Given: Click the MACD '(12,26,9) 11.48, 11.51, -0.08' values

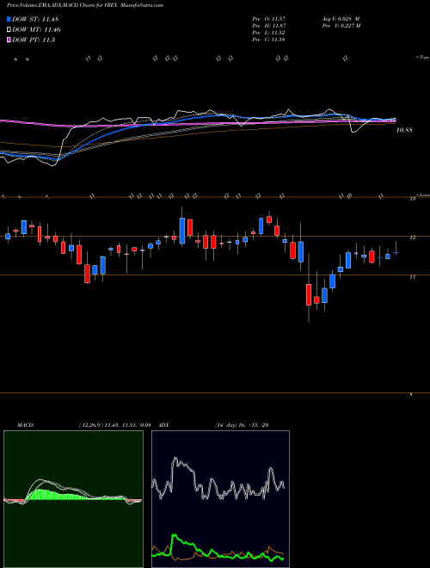Looking at the screenshot, I should [x=114, y=425].
